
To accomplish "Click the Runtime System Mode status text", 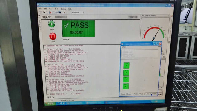I will coord(67,100).
